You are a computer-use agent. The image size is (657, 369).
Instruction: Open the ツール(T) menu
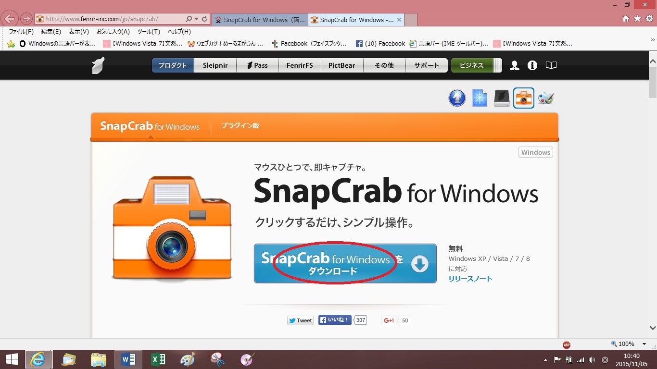click(x=149, y=32)
